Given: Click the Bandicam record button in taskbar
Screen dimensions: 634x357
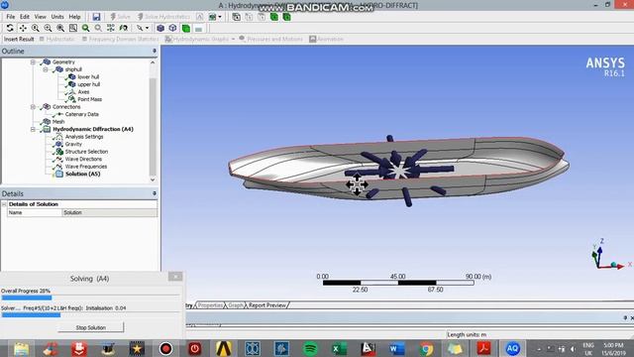Looking at the screenshot, I should [x=165, y=348].
